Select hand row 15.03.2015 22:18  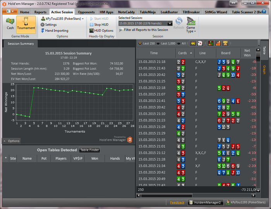[x=196, y=88]
